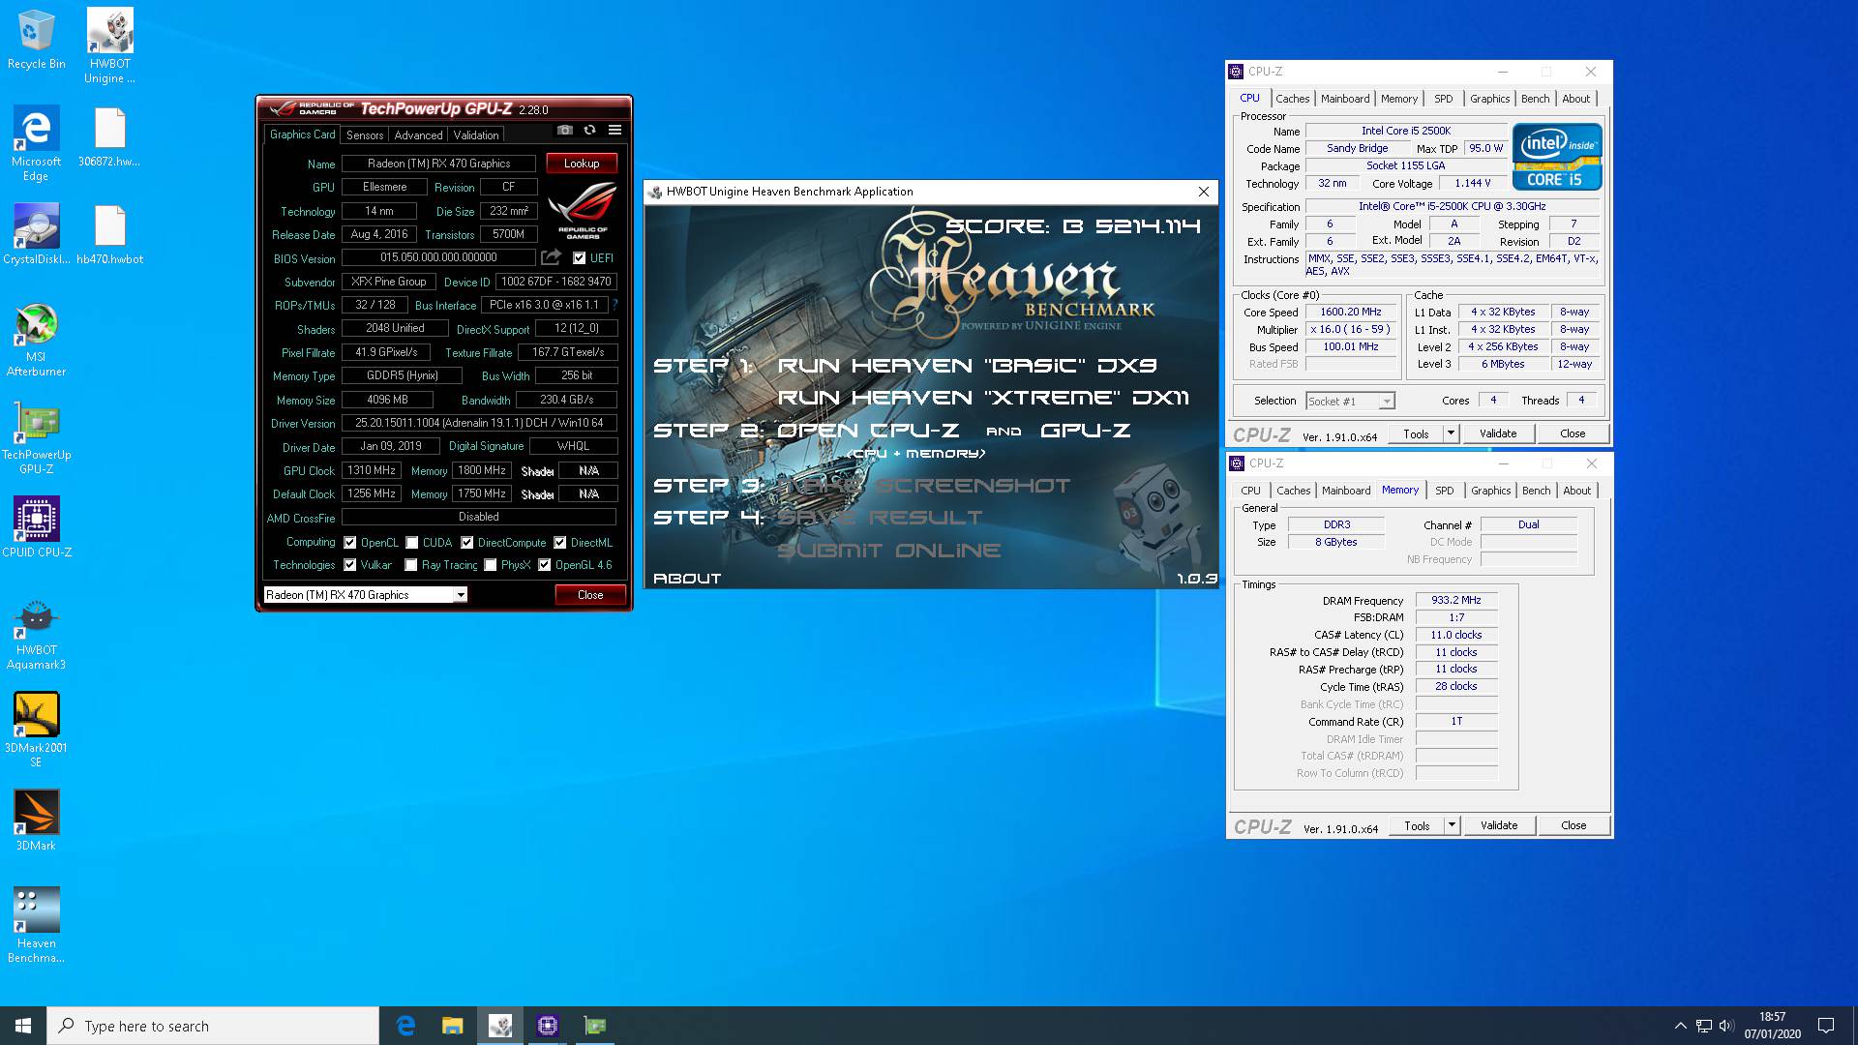The width and height of the screenshot is (1858, 1045).
Task: Click GPU-Z screenshot camera icon
Action: coord(565,130)
